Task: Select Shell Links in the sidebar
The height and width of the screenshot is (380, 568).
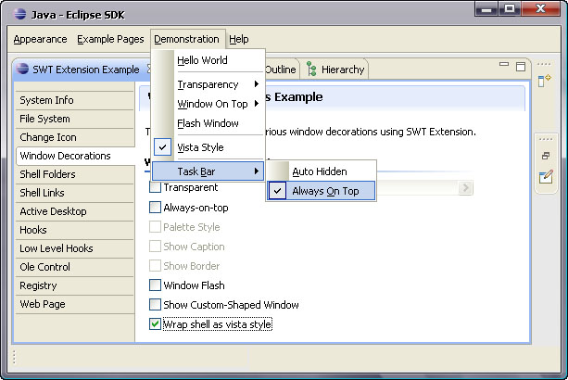Action: click(75, 193)
